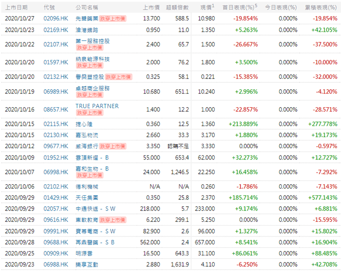Open stock code link 09688.HK

(x=56, y=242)
